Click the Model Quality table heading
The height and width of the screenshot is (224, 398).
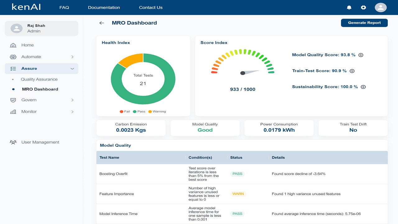(x=115, y=145)
